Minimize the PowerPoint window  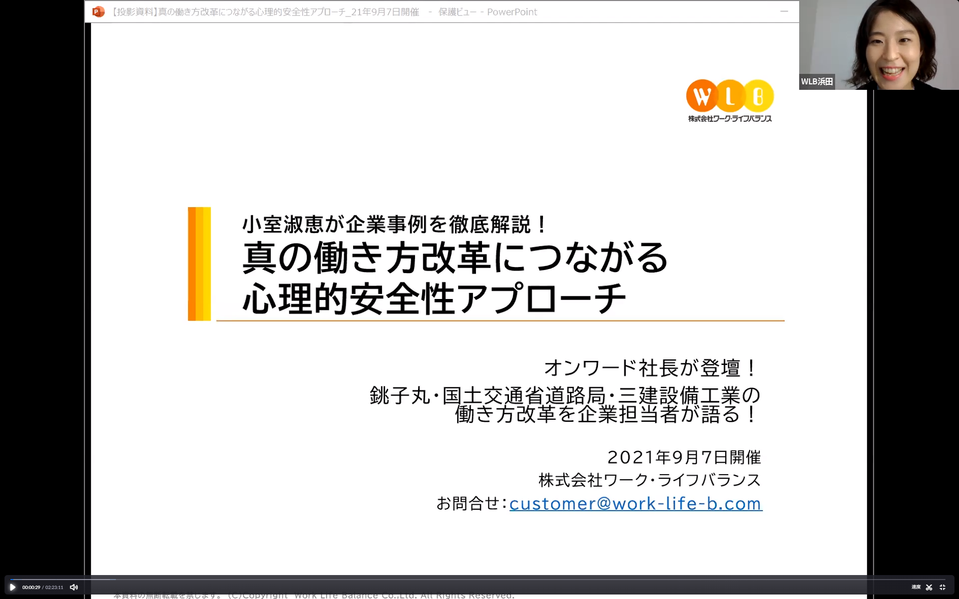click(x=784, y=11)
